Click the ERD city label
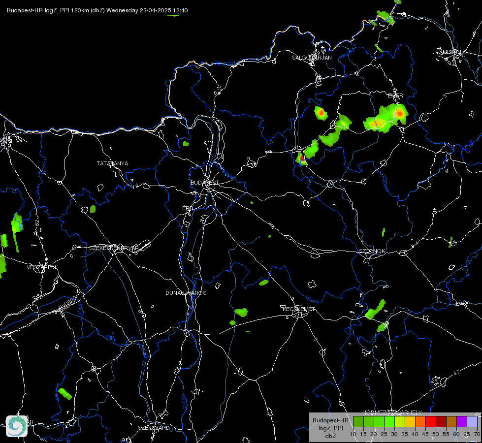The image size is (482, 443). [x=188, y=208]
